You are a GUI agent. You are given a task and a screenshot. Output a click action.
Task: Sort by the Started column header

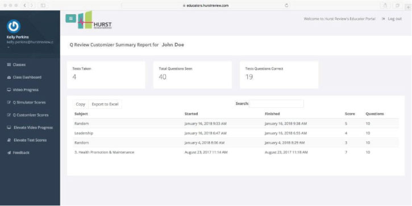click(x=191, y=114)
